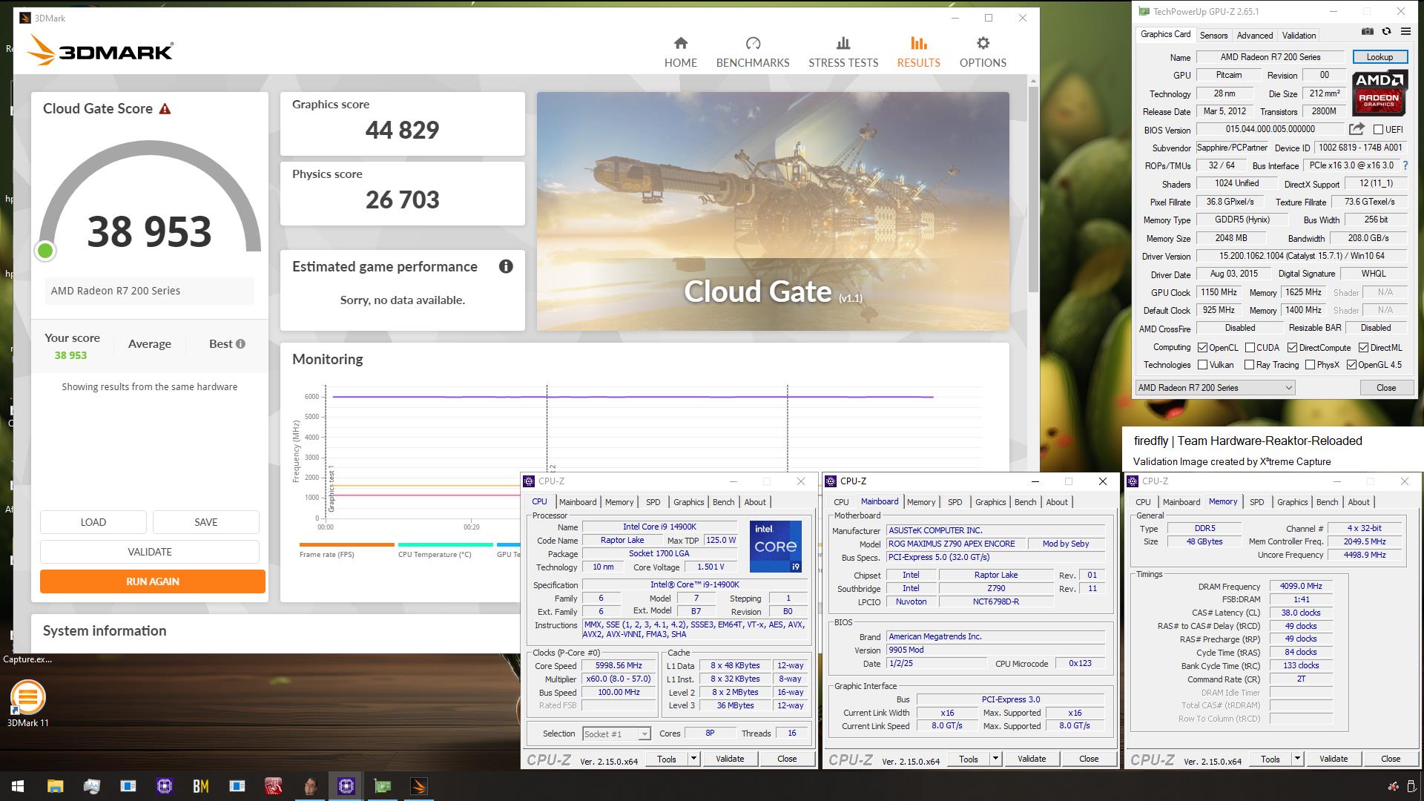Click the info icon for Estimated game performance

coord(506,266)
